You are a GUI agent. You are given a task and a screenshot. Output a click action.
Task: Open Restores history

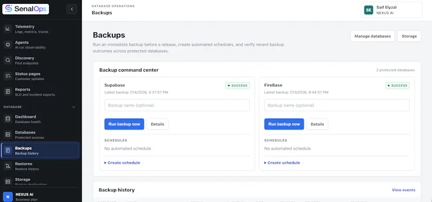tap(40, 166)
